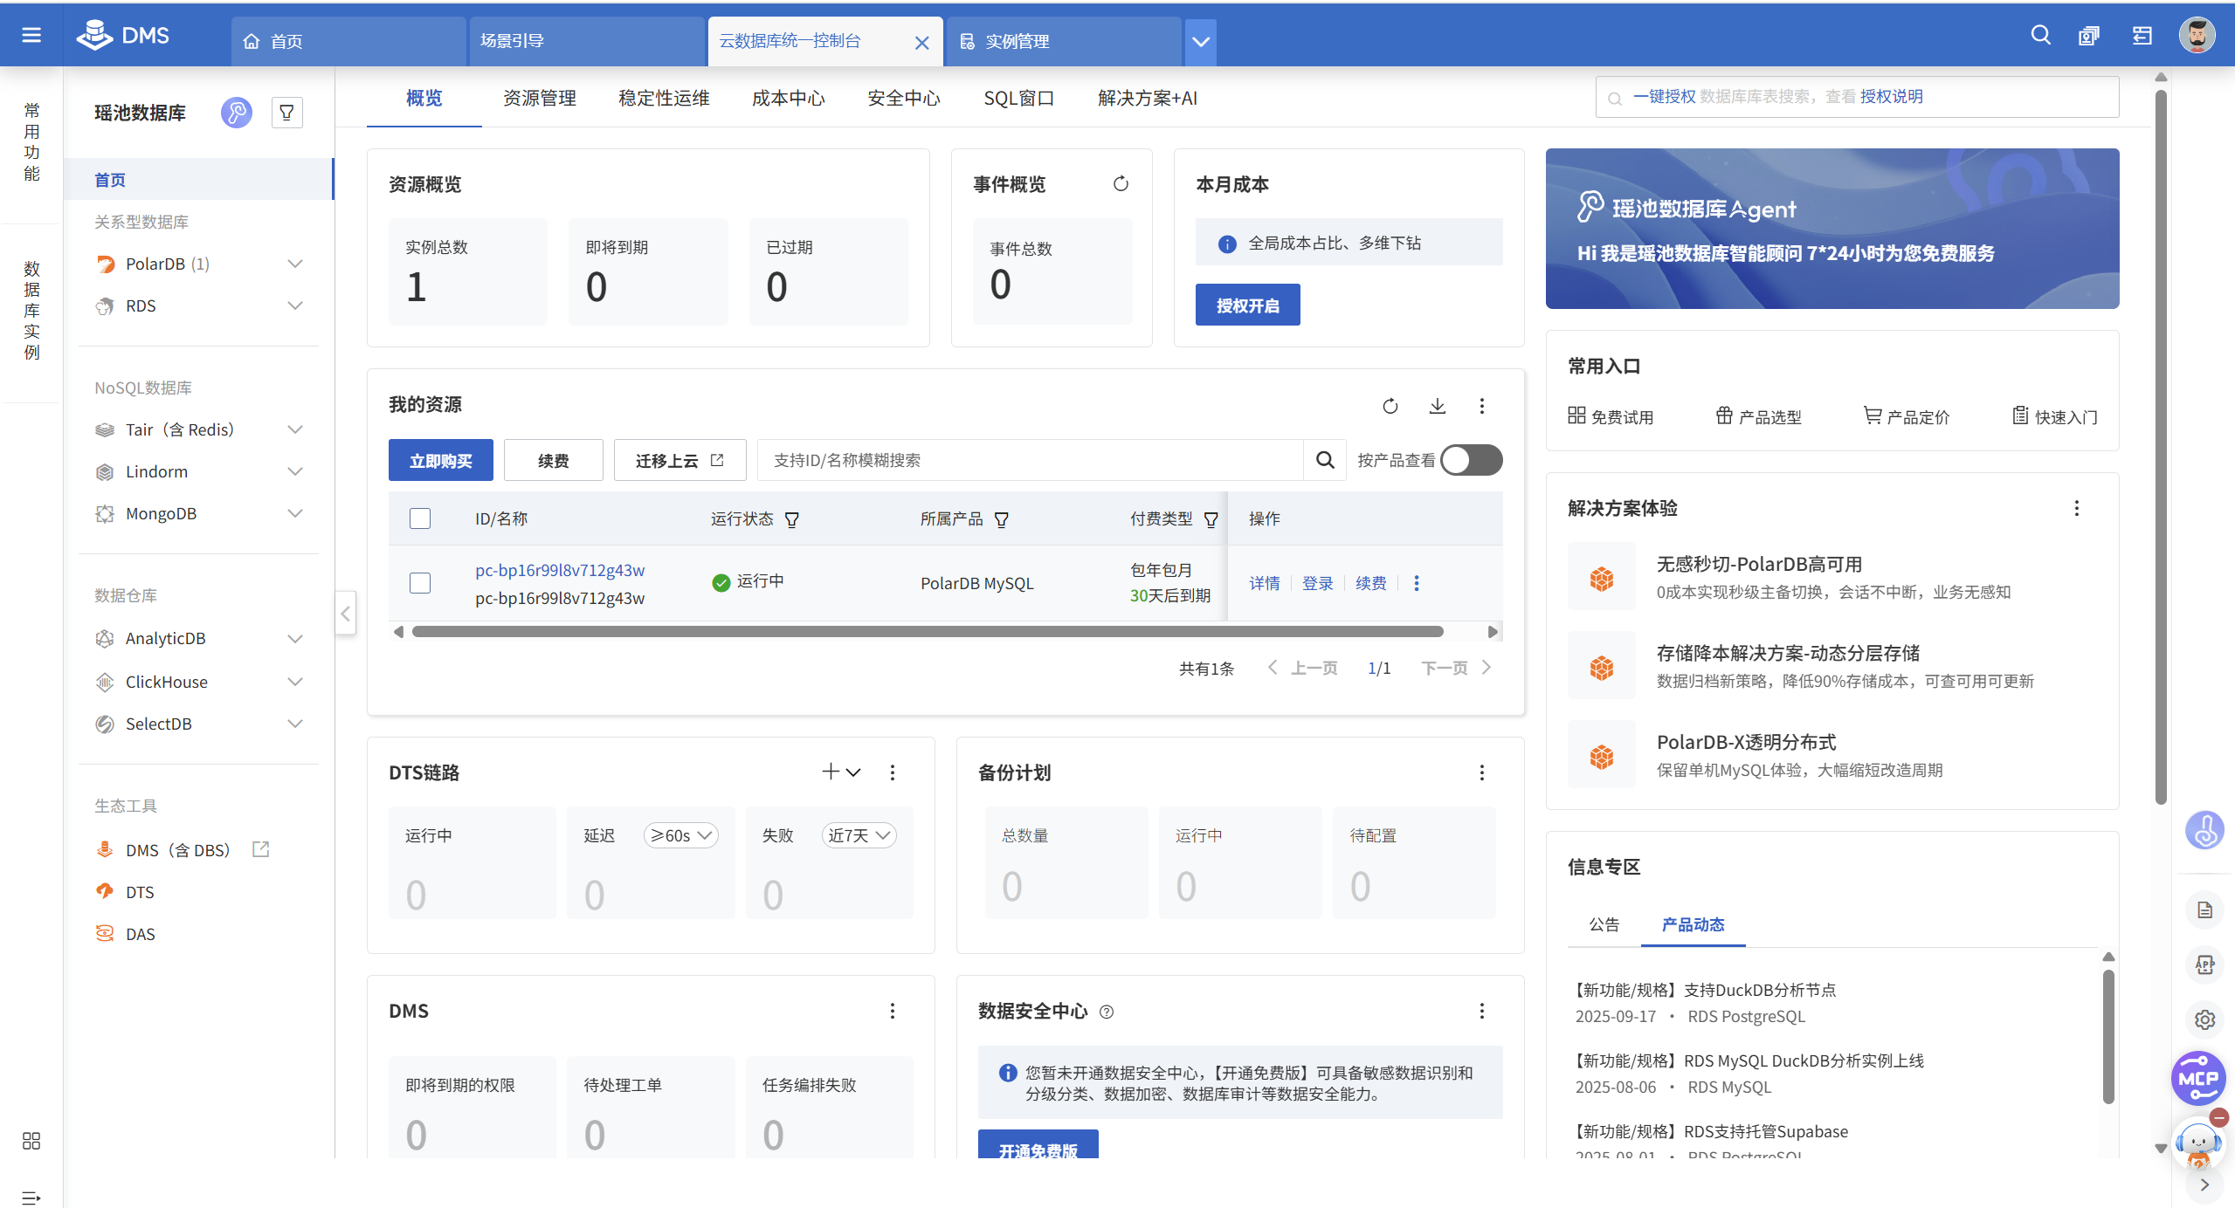Viewport: 2235px width, 1208px height.
Task: Open external link icon beside DMS (含 DBS)
Action: point(260,849)
